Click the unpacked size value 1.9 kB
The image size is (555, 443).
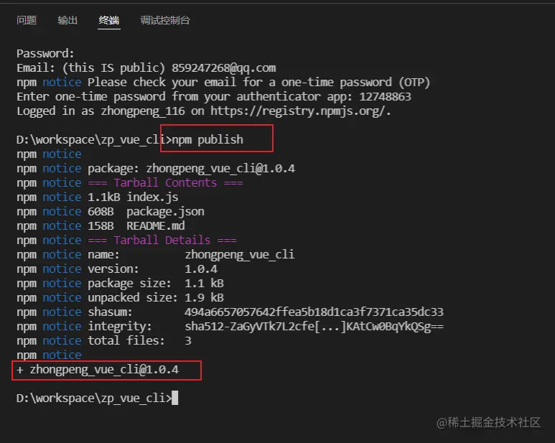coord(204,297)
